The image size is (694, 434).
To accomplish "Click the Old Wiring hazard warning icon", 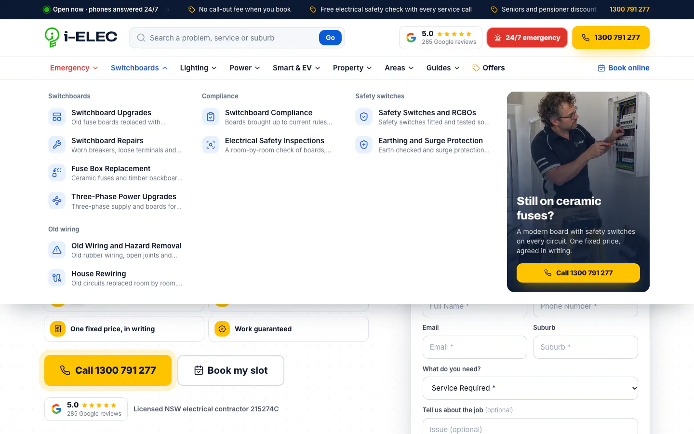I will click(57, 250).
